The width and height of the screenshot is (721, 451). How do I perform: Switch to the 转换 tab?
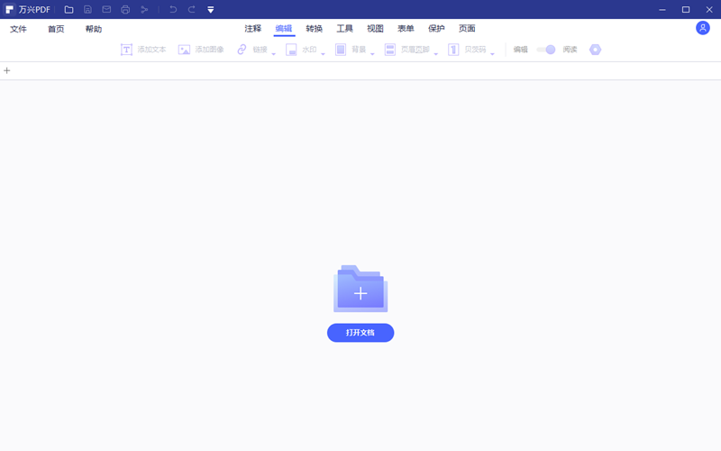click(315, 29)
